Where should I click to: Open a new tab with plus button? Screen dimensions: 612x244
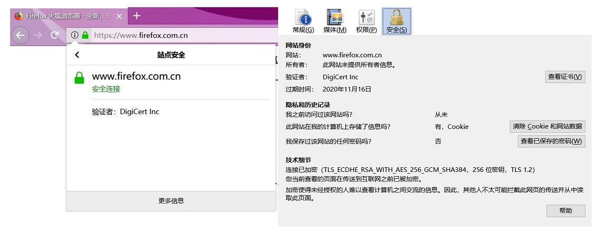(137, 16)
